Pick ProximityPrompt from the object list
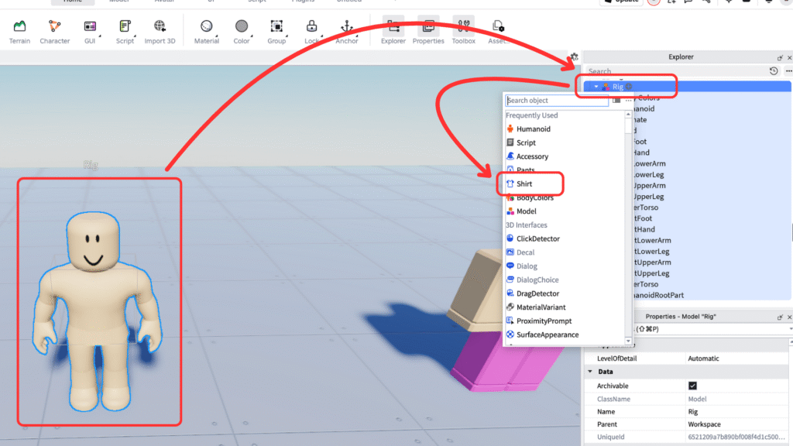The height and width of the screenshot is (446, 793). 544,321
